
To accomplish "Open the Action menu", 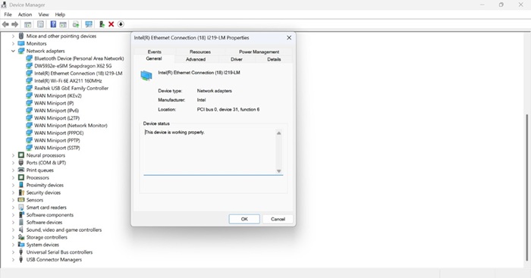I will pos(25,14).
